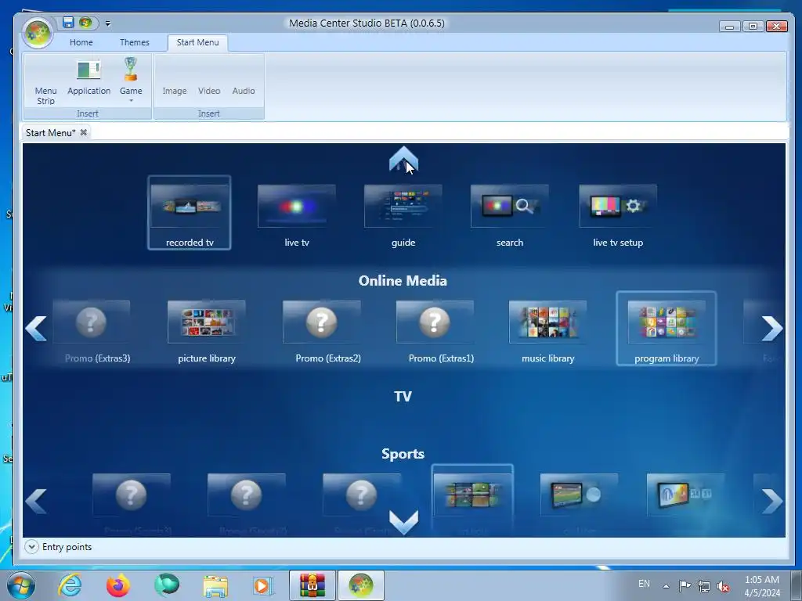
Task: Move down with the bottom chevron arrow
Action: pos(403,522)
